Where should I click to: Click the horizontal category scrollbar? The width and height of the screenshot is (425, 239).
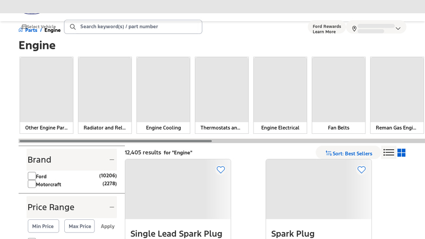(x=115, y=141)
